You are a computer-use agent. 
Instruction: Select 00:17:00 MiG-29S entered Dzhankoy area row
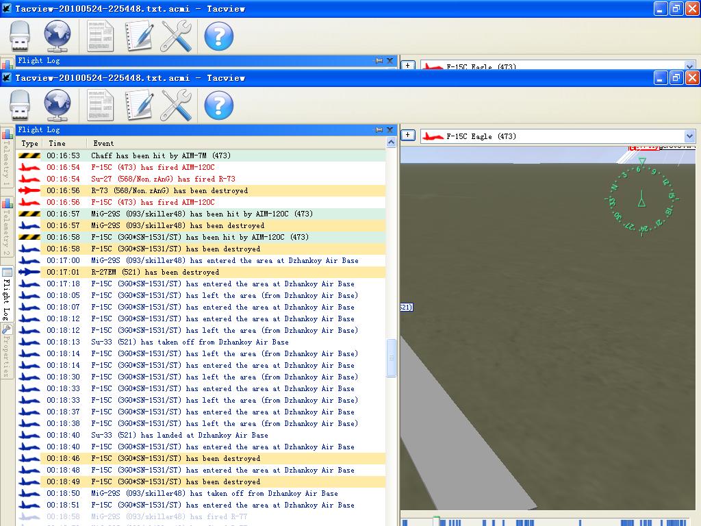(201, 260)
